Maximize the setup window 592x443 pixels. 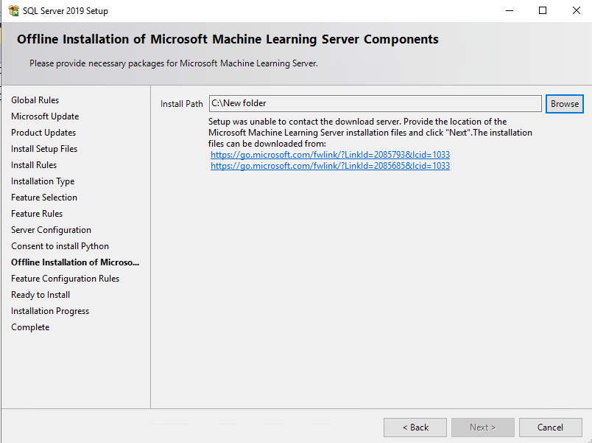pos(543,10)
